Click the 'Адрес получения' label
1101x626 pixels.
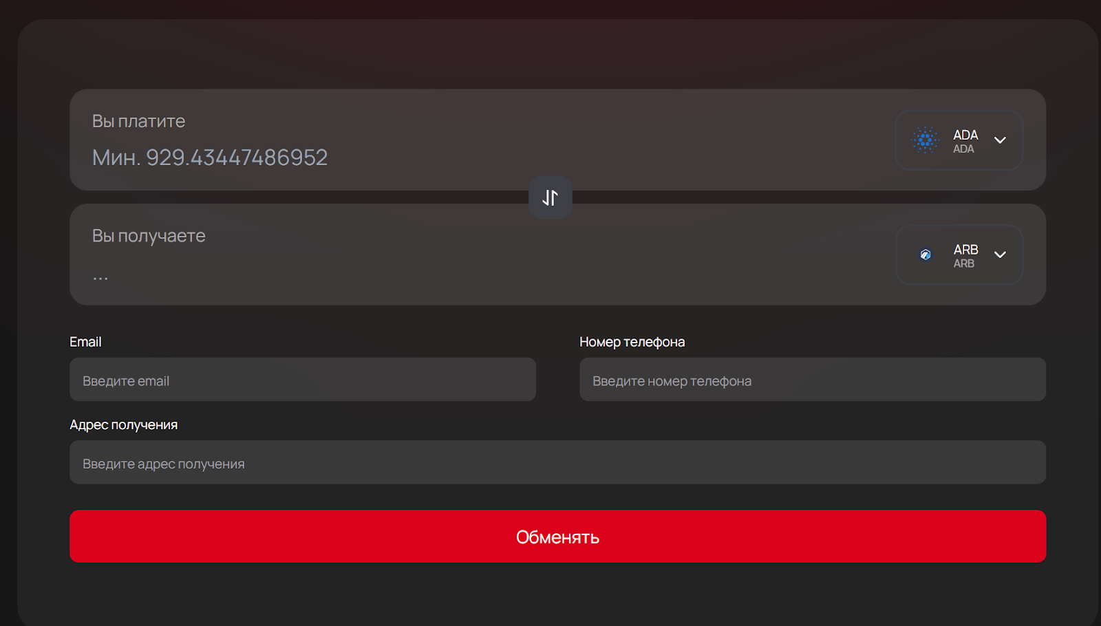pos(123,425)
